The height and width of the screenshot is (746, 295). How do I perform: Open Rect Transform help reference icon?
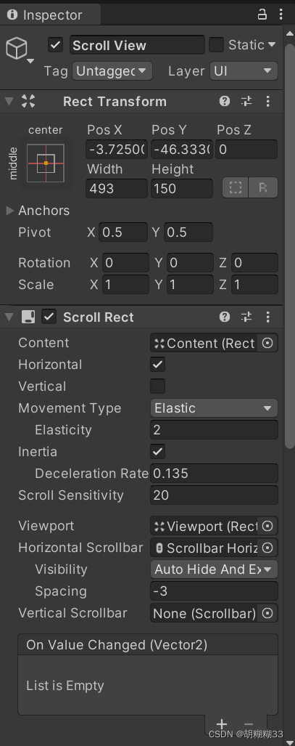point(225,102)
